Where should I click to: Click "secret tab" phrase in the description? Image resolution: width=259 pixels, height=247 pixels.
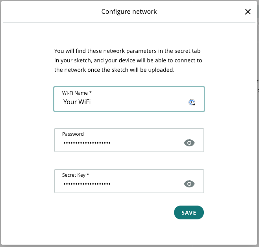(187, 51)
